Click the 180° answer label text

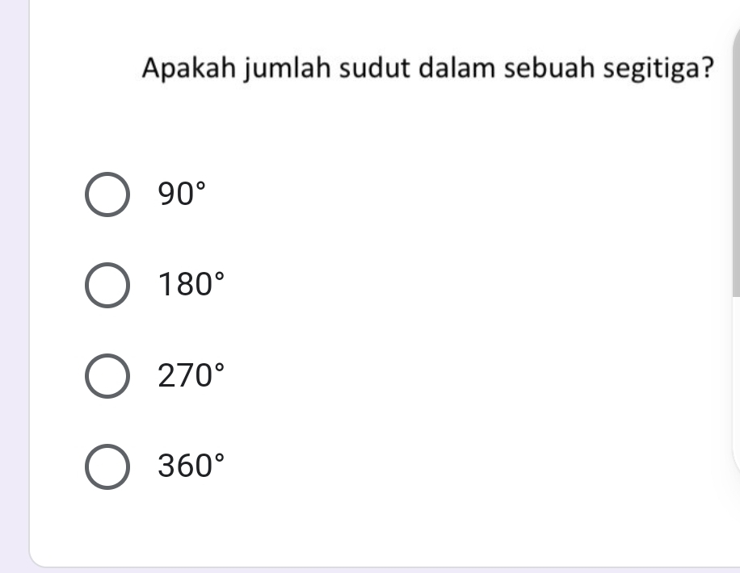tap(189, 284)
